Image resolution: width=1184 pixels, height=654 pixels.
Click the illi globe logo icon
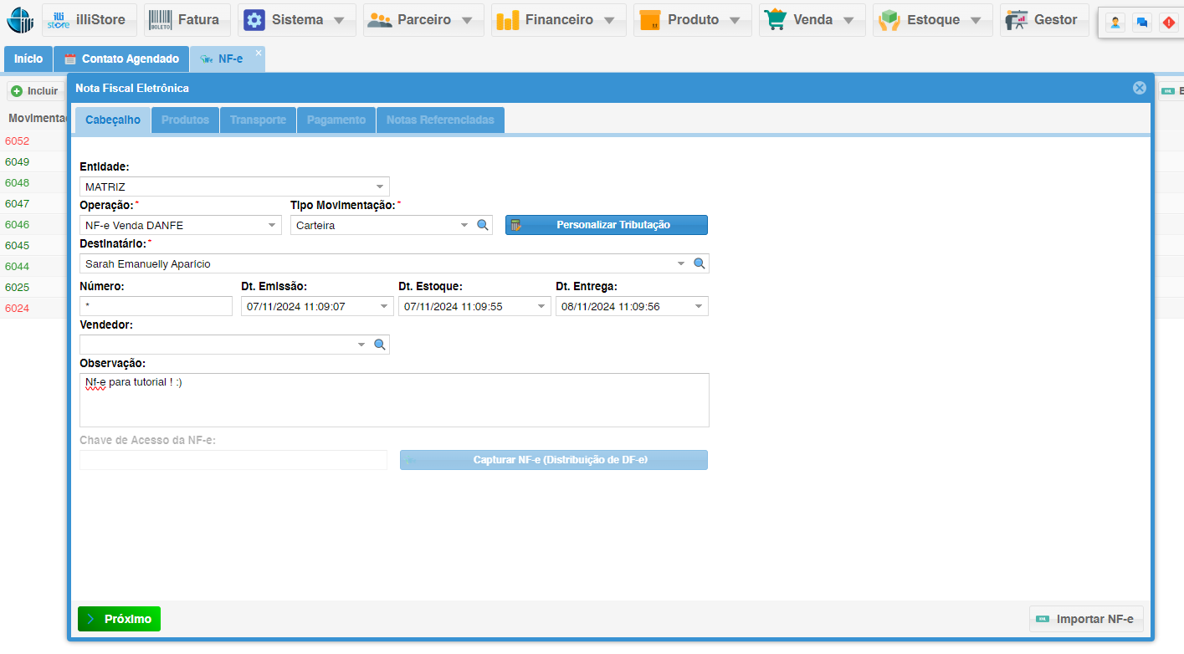(x=20, y=19)
